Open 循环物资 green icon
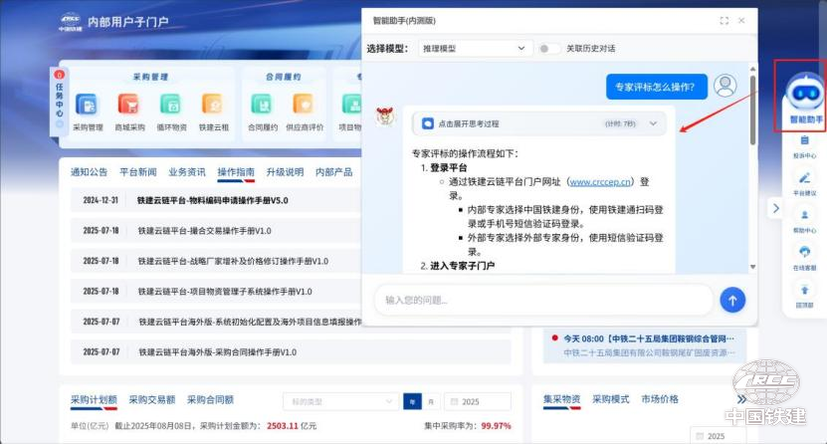827x444 pixels. [x=171, y=105]
